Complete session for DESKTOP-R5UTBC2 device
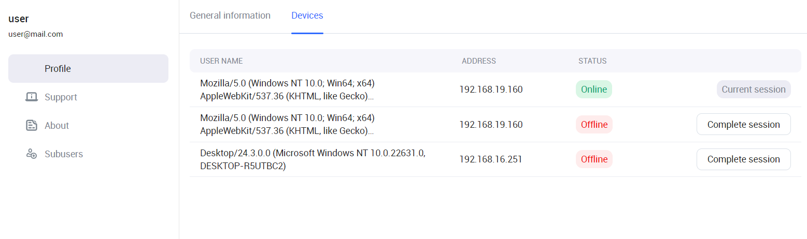Screen dimensions: 807x239 coord(743,159)
